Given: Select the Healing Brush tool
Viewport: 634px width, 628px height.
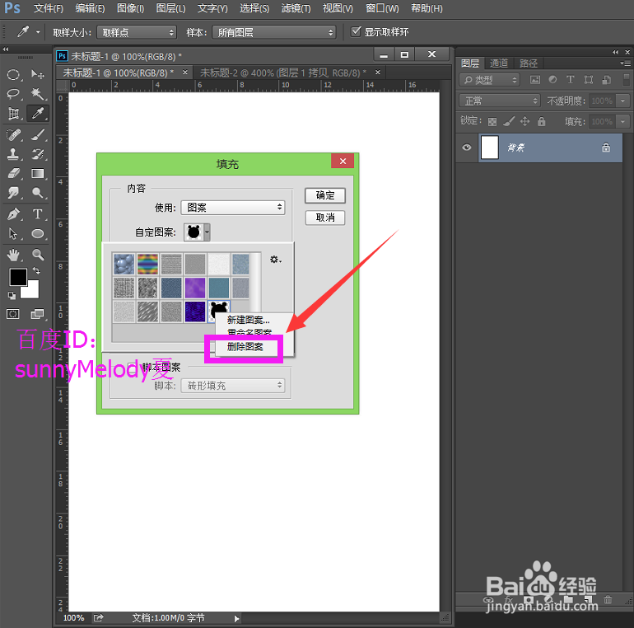Looking at the screenshot, I should pos(13,134).
